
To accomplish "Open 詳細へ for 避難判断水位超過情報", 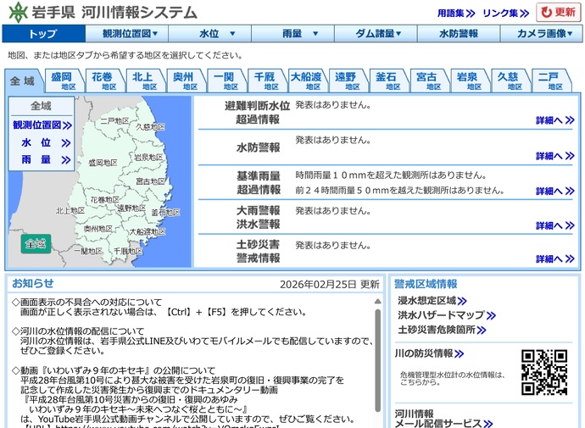I will coord(555,120).
